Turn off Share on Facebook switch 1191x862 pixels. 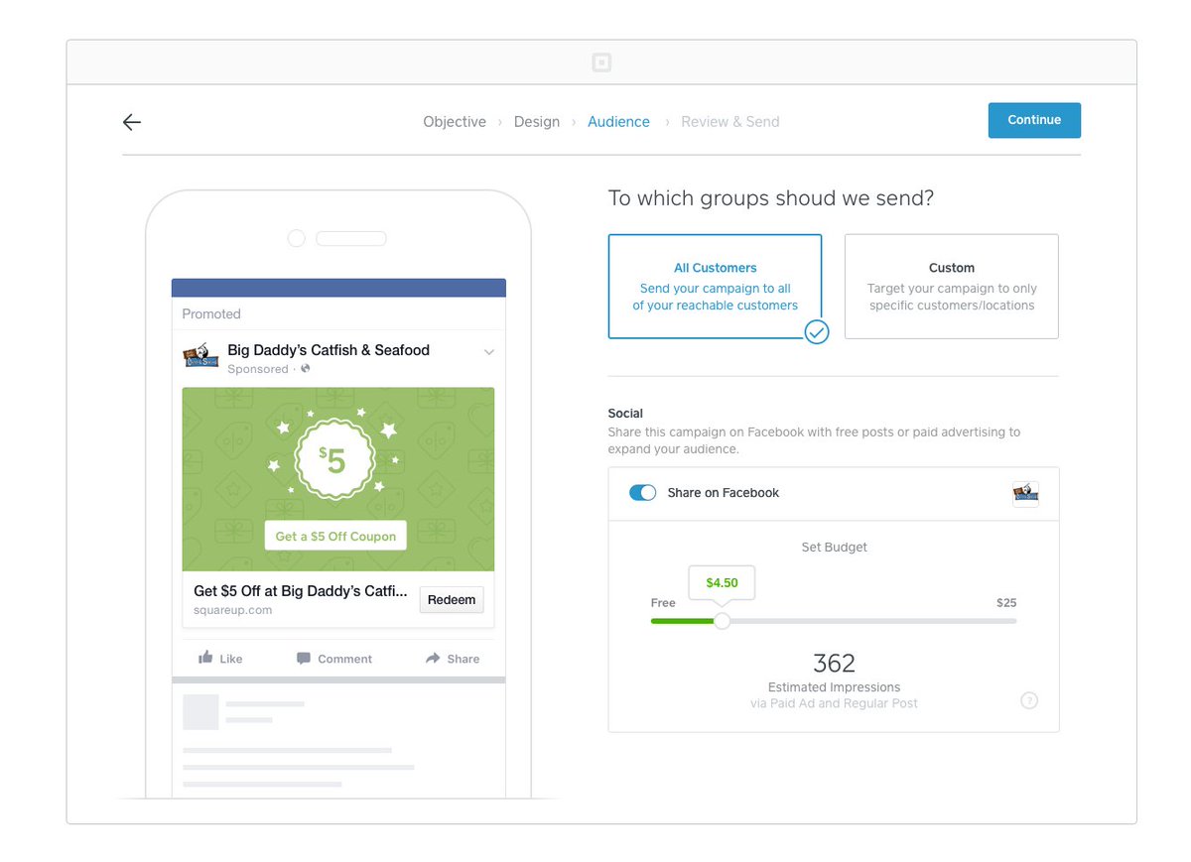pyautogui.click(x=643, y=493)
